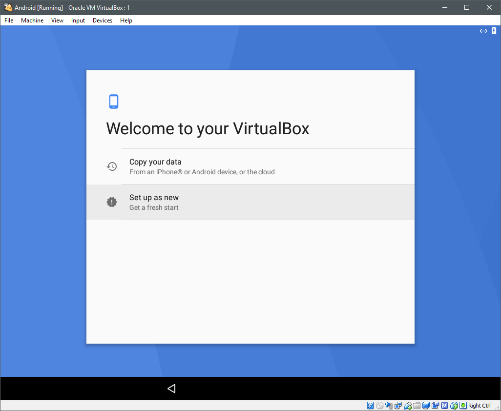Screen dimensions: 501x411
Task: Open the Input menu
Action: point(78,21)
